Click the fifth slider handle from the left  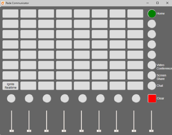click(82, 131)
